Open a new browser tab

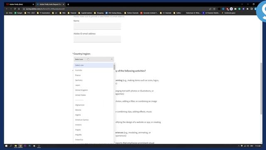coord(68,5)
